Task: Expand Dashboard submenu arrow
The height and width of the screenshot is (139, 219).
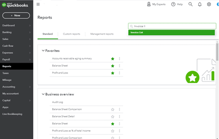Action: pos(30,25)
